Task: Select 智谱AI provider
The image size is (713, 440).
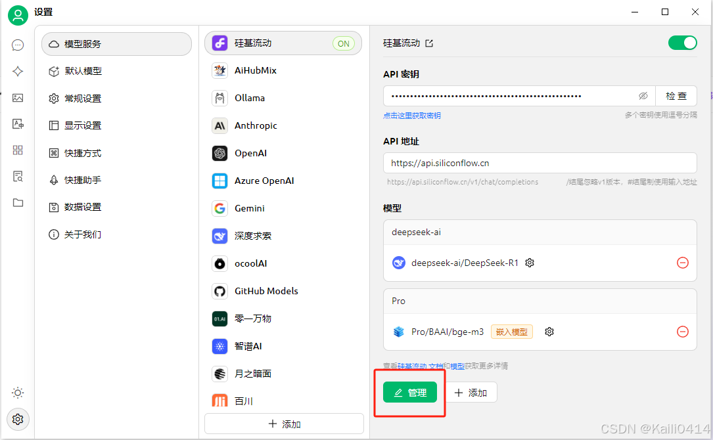Action: pyautogui.click(x=283, y=346)
